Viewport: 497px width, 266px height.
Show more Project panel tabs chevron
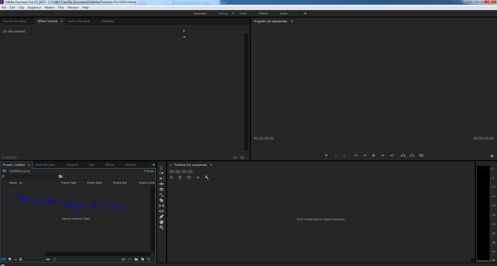click(x=153, y=165)
